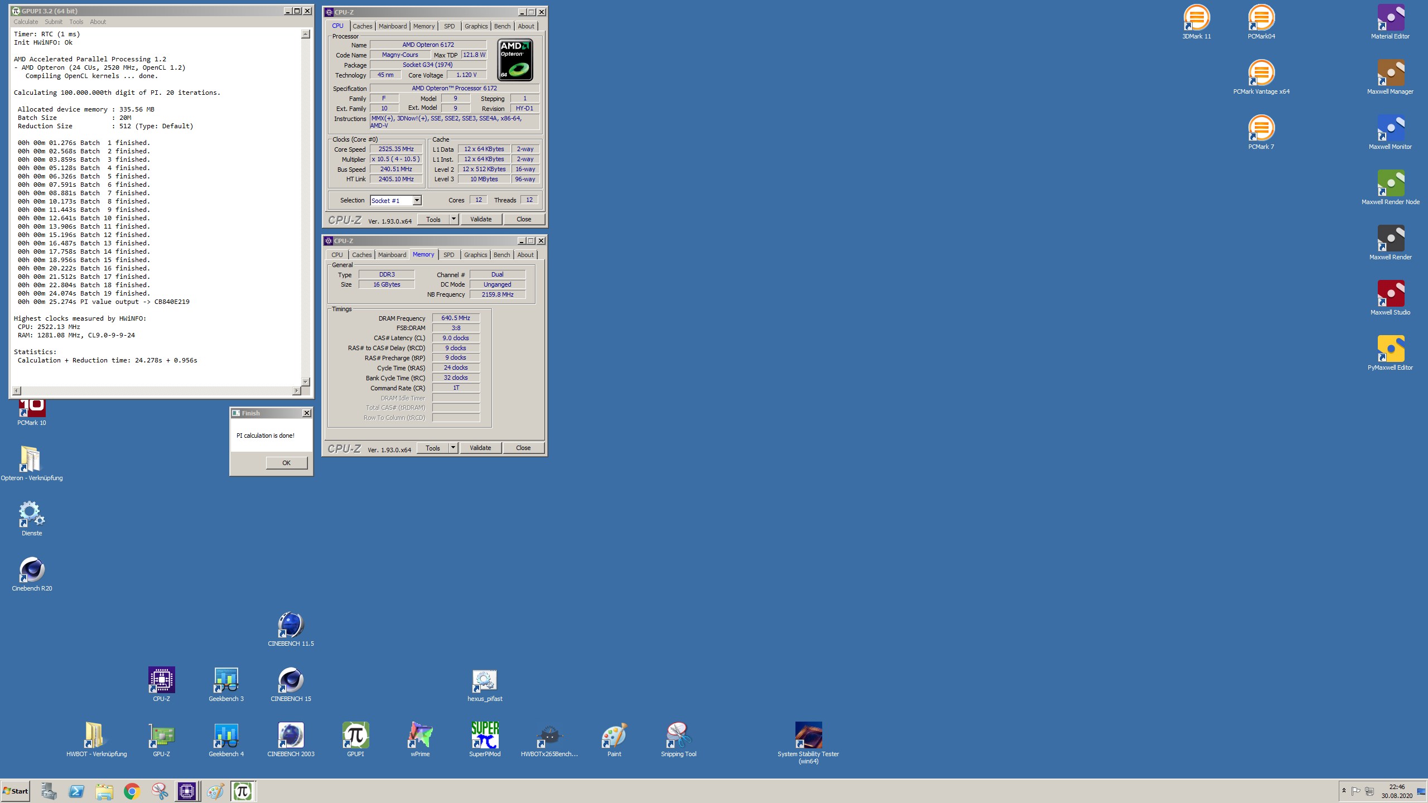This screenshot has width=1428, height=803.
Task: Open About tab in bottom CPU-Z
Action: point(525,255)
